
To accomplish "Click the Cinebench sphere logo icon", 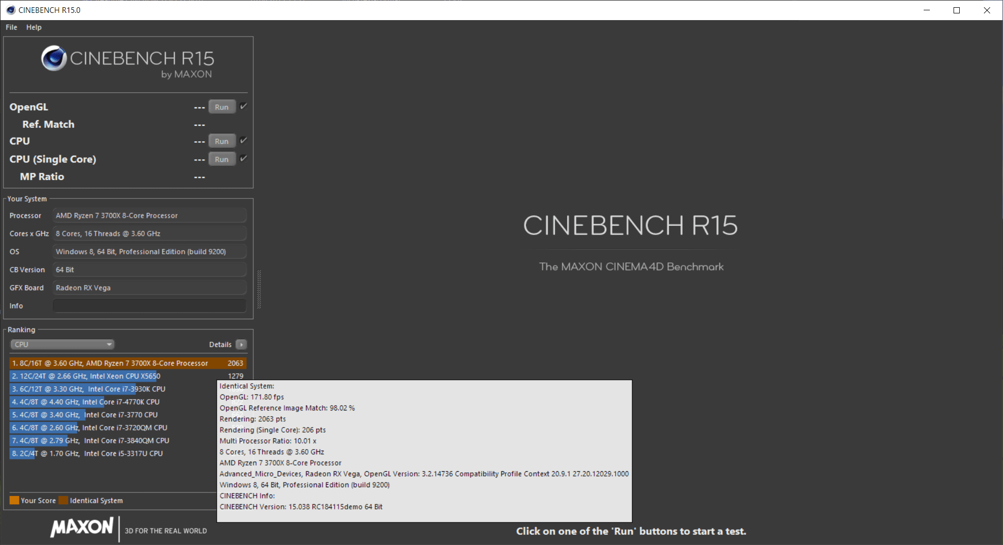I will pyautogui.click(x=54, y=58).
